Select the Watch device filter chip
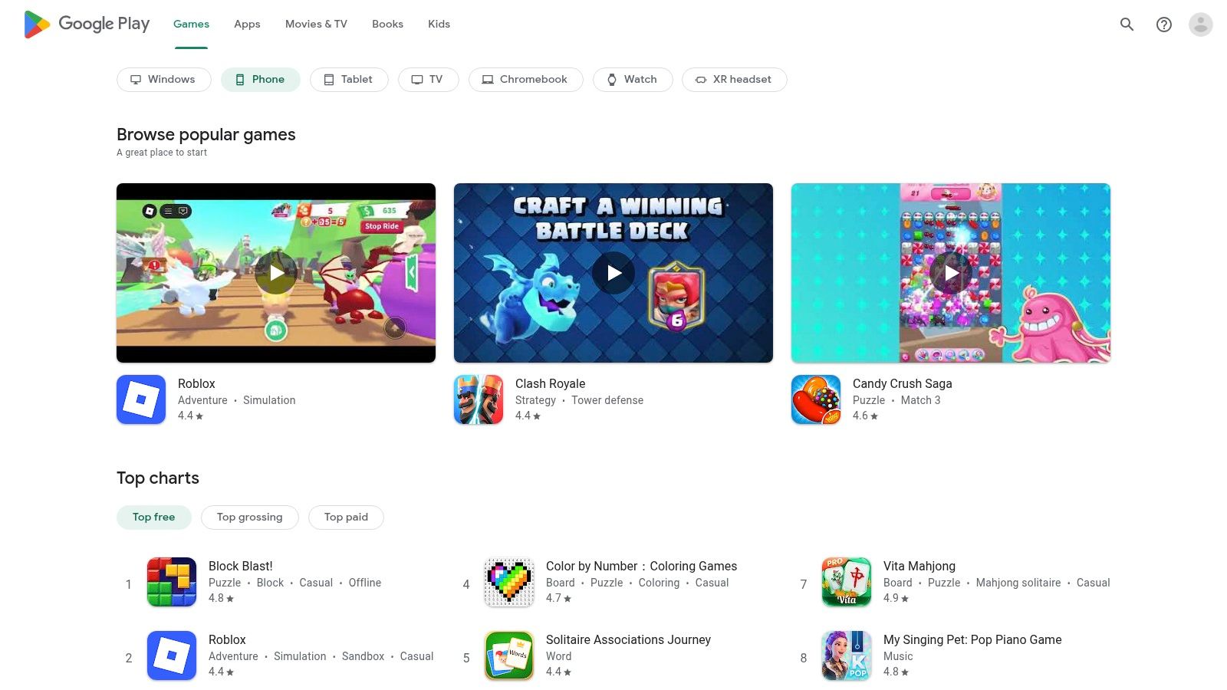The height and width of the screenshot is (690, 1227). click(x=633, y=80)
